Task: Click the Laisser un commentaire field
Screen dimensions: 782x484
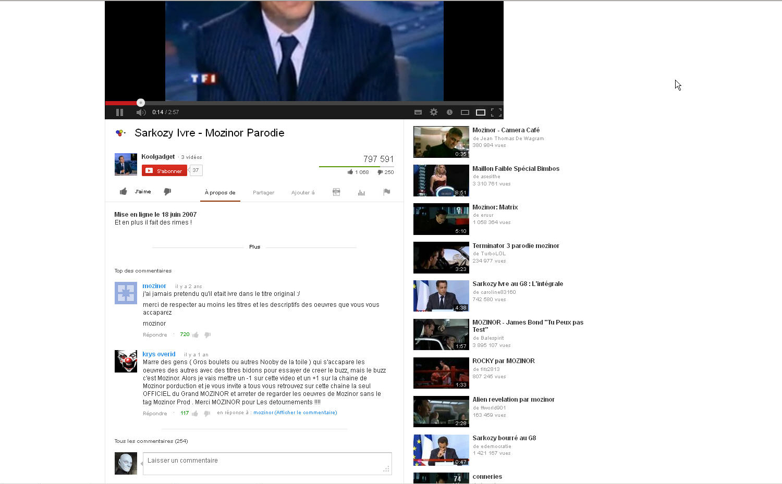Action: (267, 463)
